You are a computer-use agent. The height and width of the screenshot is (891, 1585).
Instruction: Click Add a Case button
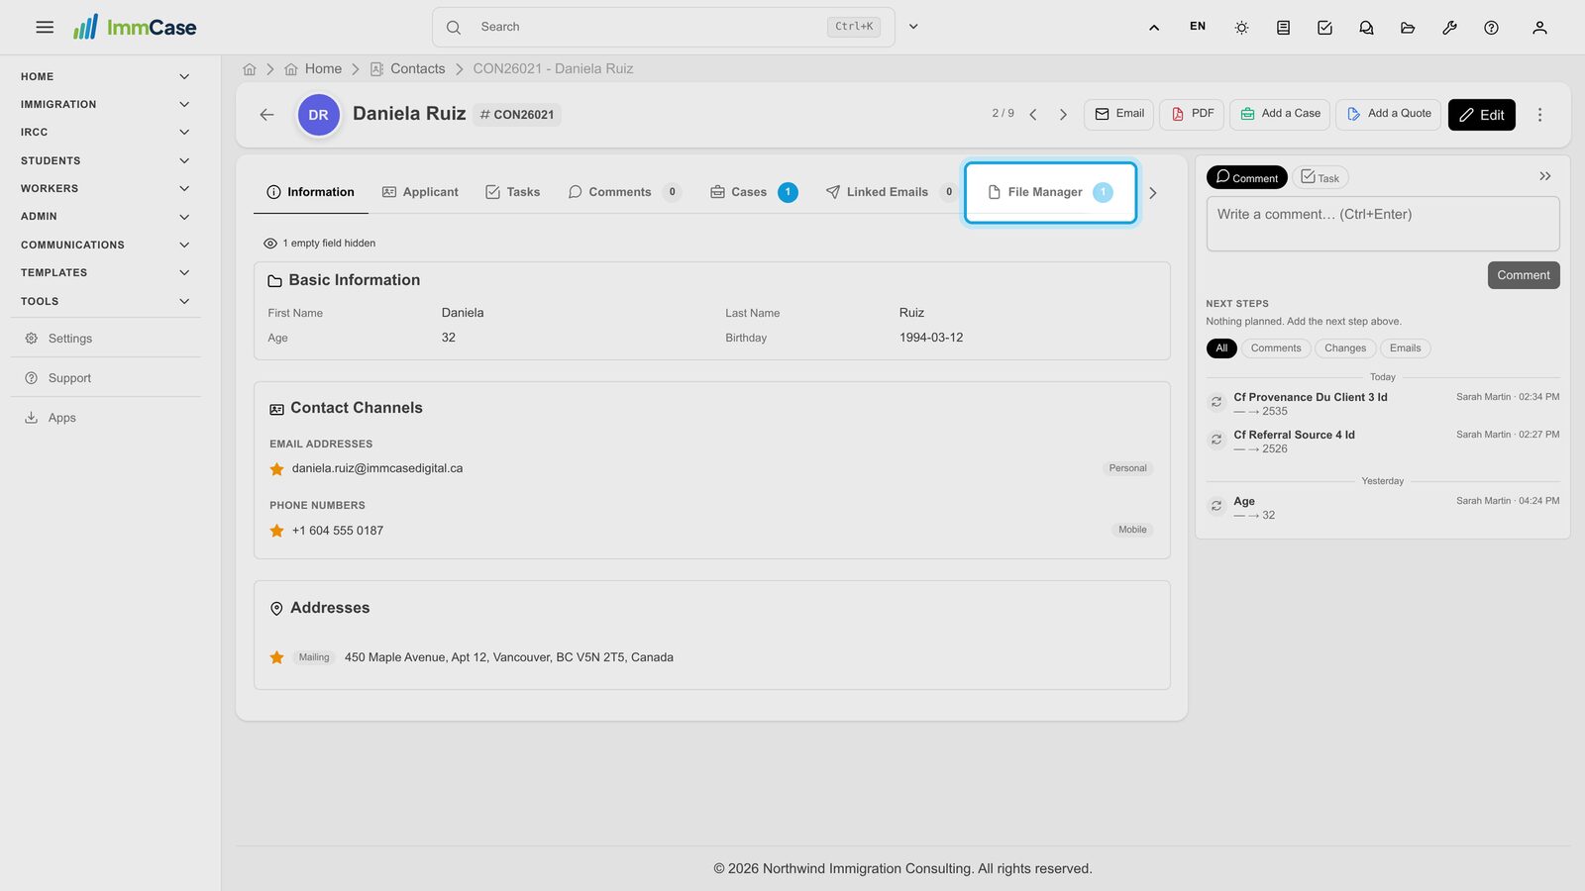tap(1280, 114)
